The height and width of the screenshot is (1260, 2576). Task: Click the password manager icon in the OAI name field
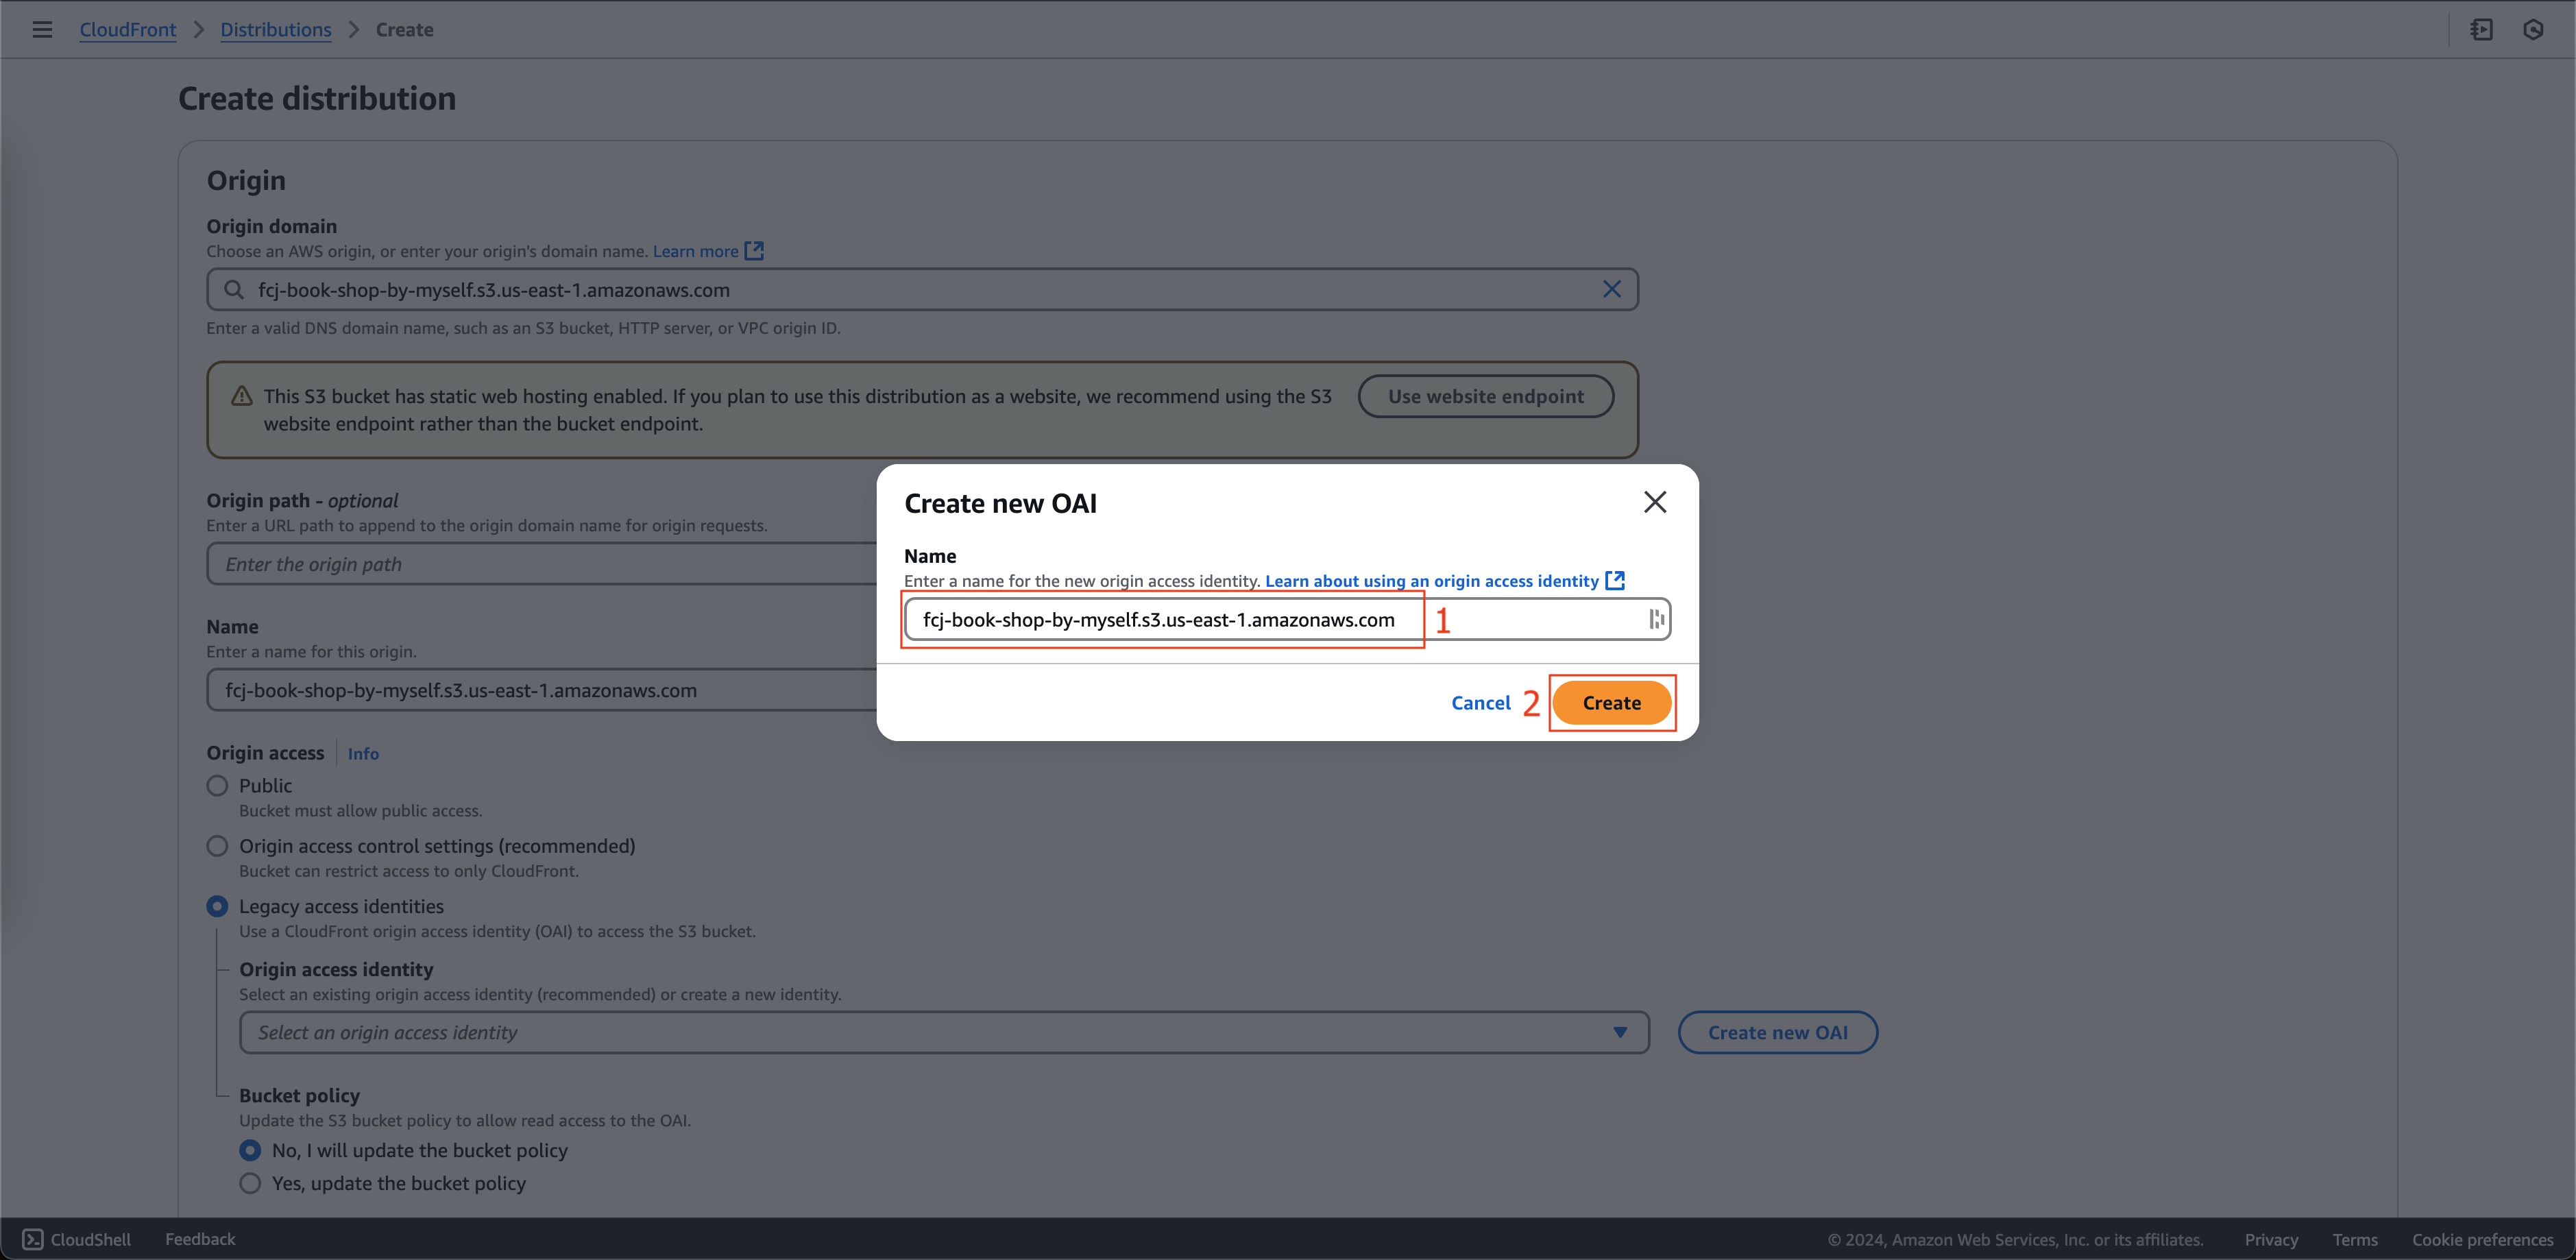point(1656,620)
